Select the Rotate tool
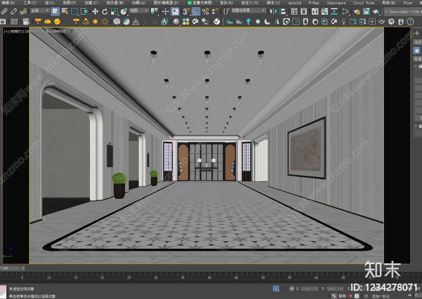This screenshot has height=299, width=422. 105,12
